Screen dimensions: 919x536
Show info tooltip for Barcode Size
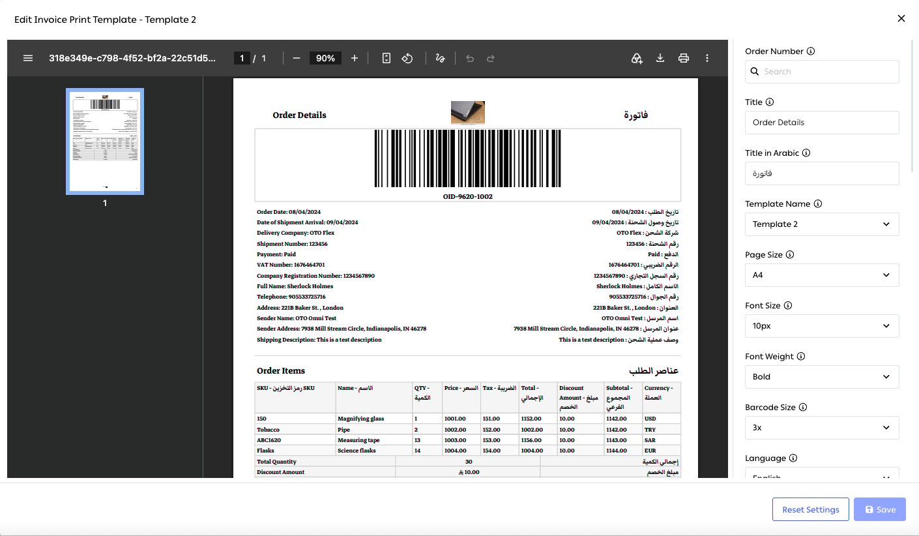(803, 407)
